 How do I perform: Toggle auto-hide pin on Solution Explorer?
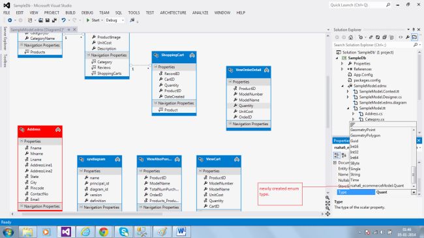point(414,29)
